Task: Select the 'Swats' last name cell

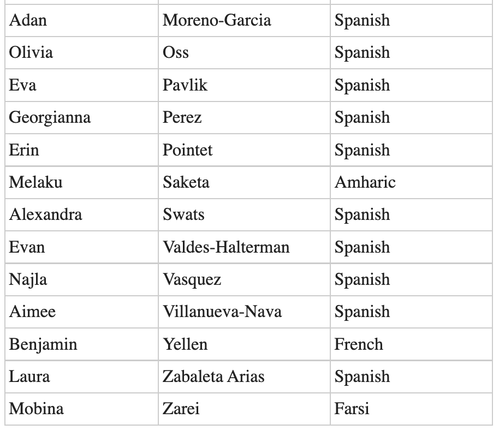Action: 183,214
